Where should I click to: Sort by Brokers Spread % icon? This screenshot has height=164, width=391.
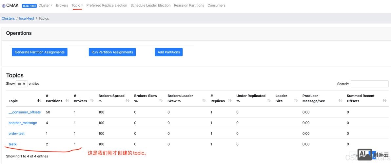(x=127, y=101)
